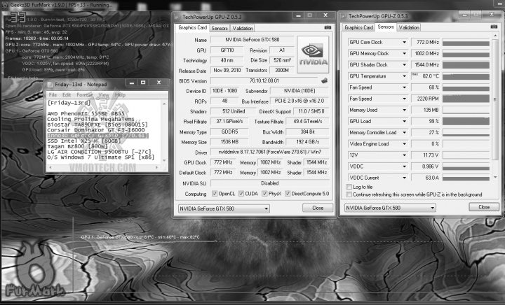Open the Memory Used sensor dropdown
Viewport: 505px width, 305px height.
(404, 110)
